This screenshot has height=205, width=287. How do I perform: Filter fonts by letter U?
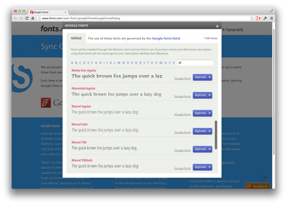click(152, 63)
